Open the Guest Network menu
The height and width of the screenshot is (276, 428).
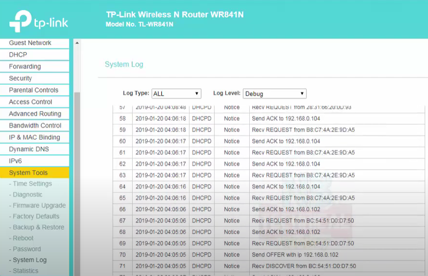pos(30,43)
